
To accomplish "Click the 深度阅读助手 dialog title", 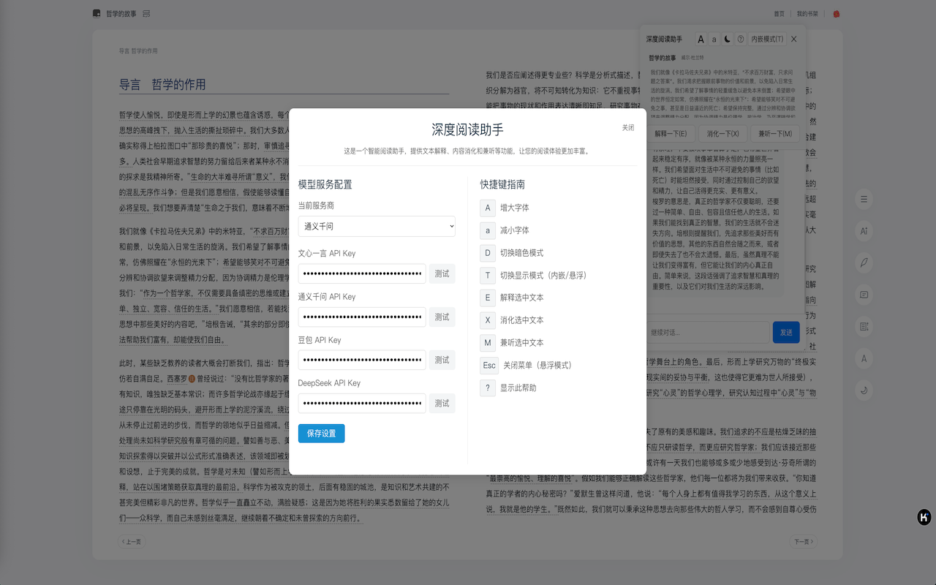I will click(x=468, y=129).
